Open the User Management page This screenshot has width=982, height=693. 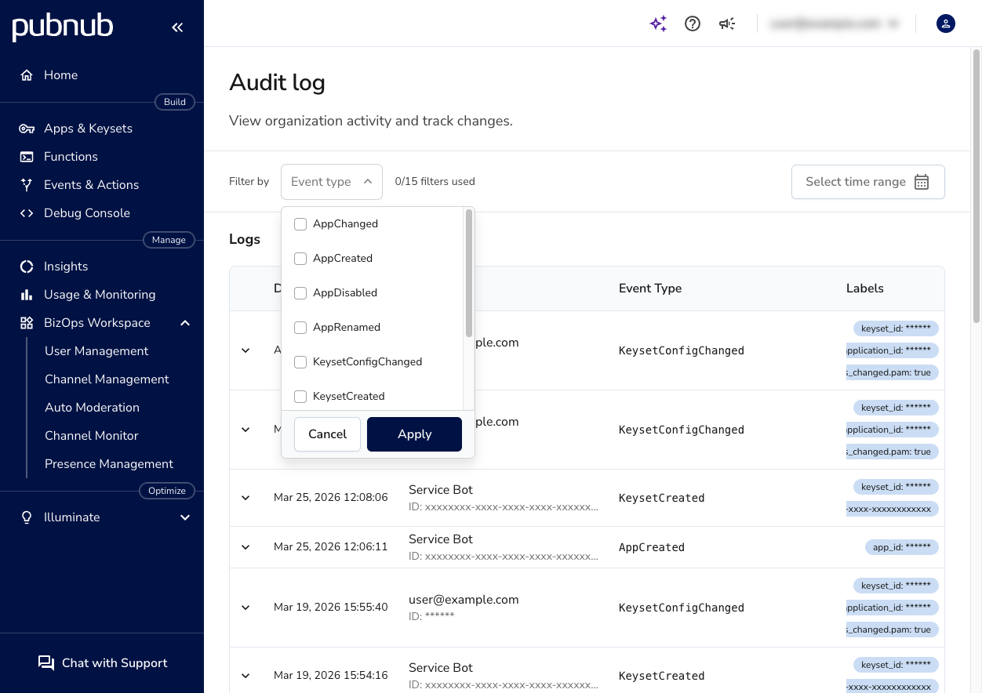point(96,350)
